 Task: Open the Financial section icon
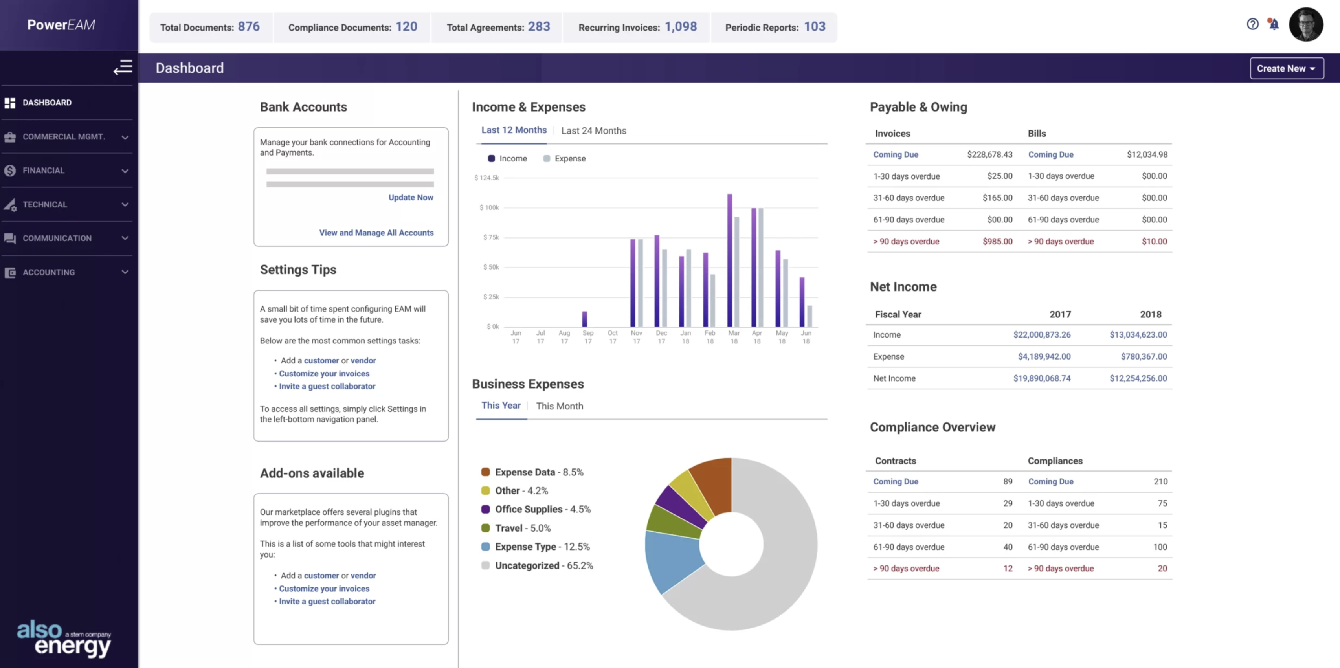[10, 170]
